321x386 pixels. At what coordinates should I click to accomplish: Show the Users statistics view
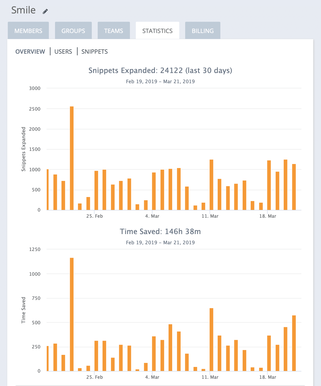pos(63,52)
